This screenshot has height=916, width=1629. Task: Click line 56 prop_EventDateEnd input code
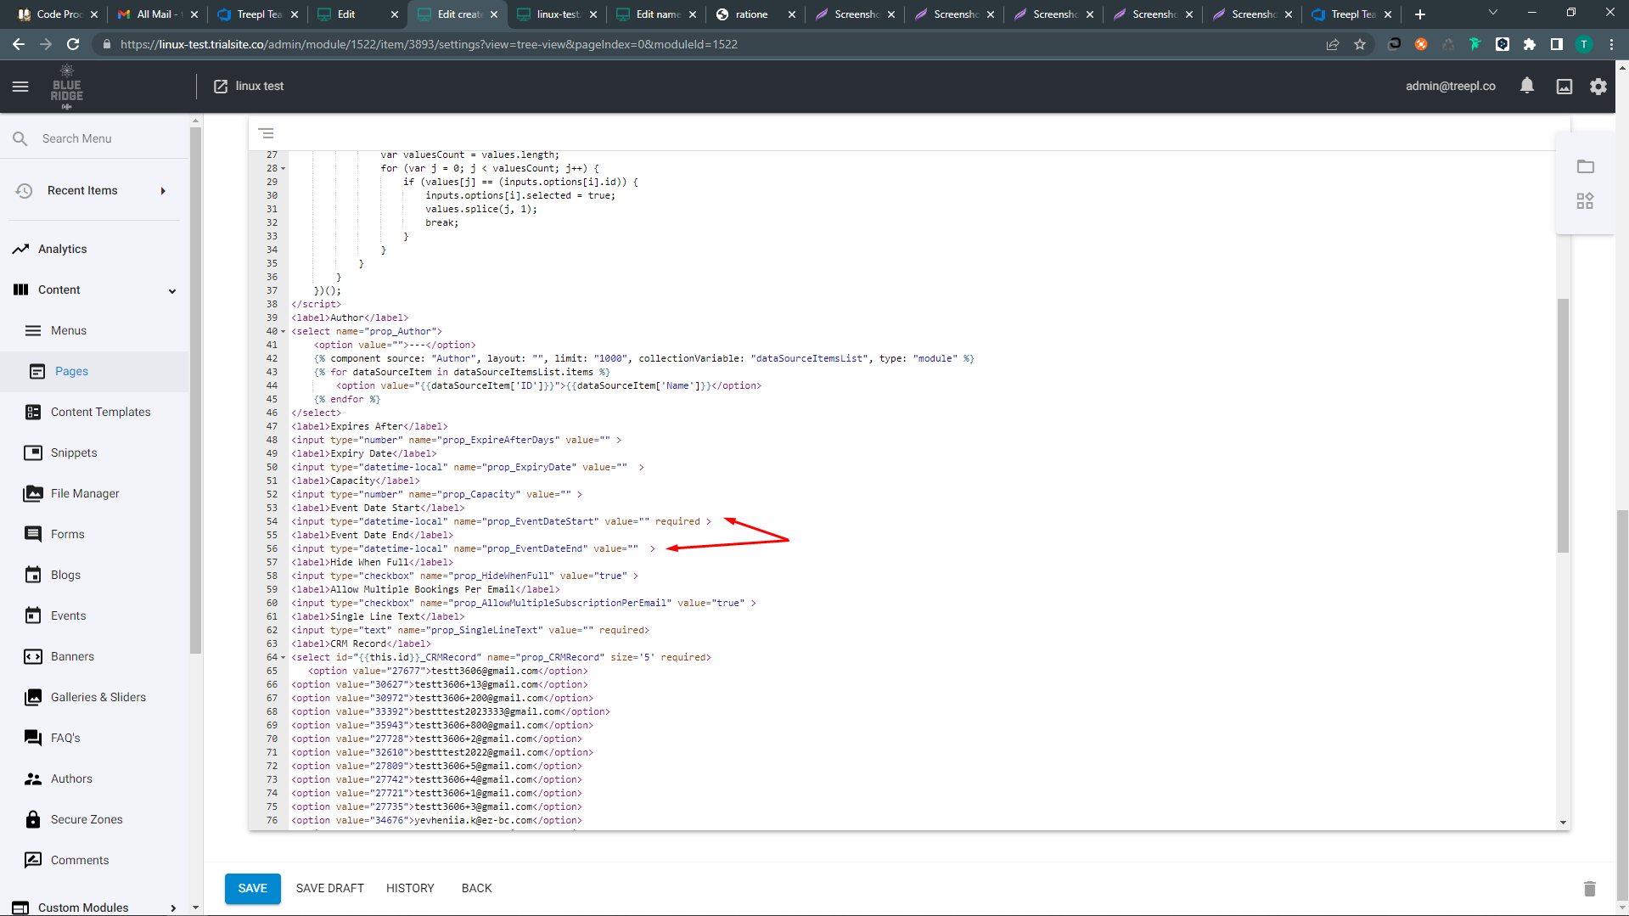(473, 549)
